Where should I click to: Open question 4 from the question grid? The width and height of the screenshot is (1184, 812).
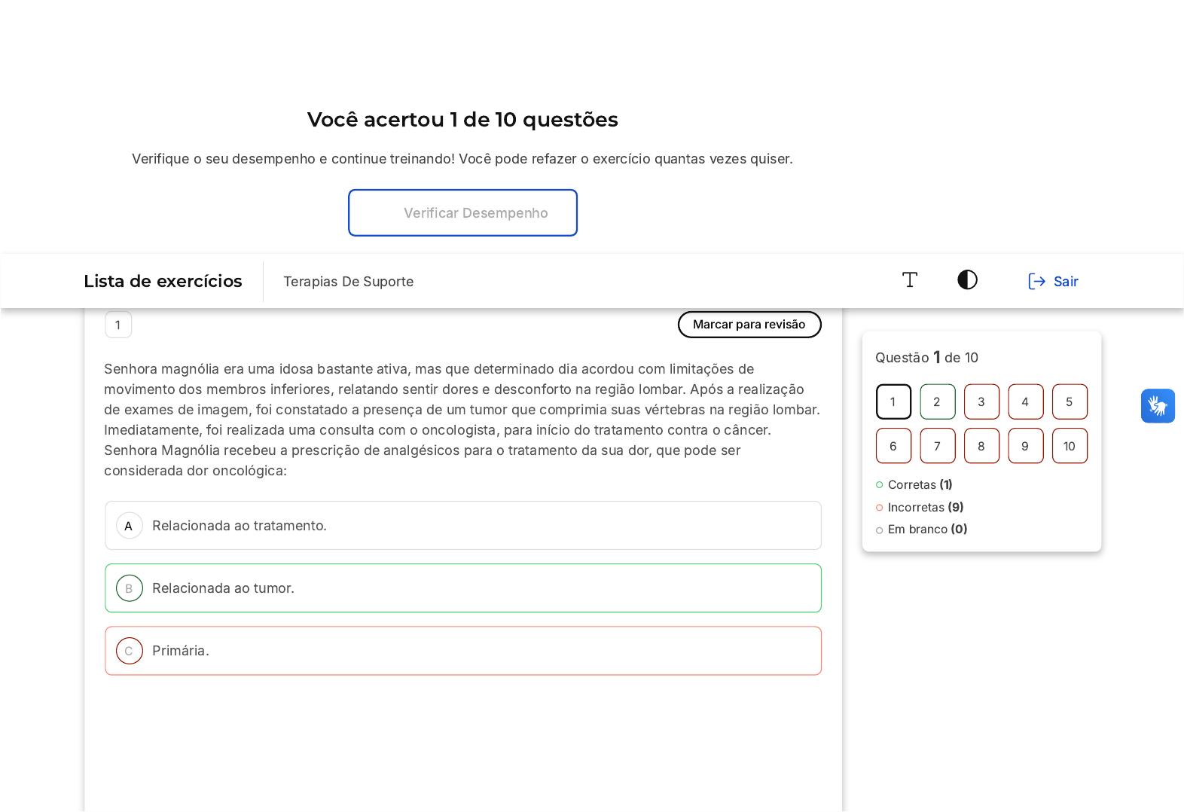(x=1025, y=402)
